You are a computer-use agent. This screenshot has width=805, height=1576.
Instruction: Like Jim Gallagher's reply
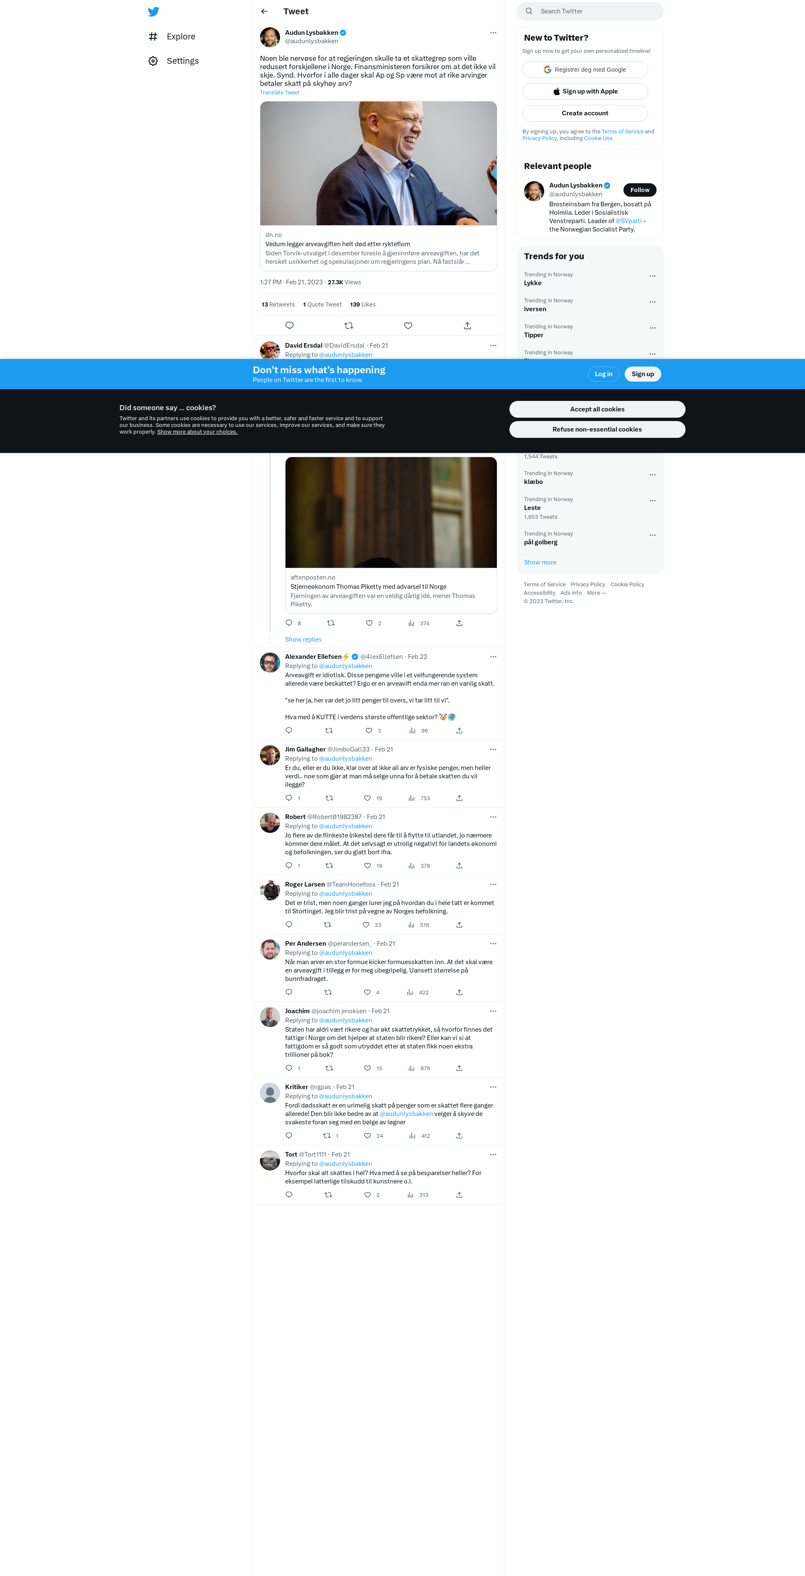coord(368,798)
